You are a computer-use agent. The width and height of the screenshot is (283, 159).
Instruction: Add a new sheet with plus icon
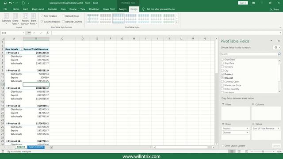(51, 147)
